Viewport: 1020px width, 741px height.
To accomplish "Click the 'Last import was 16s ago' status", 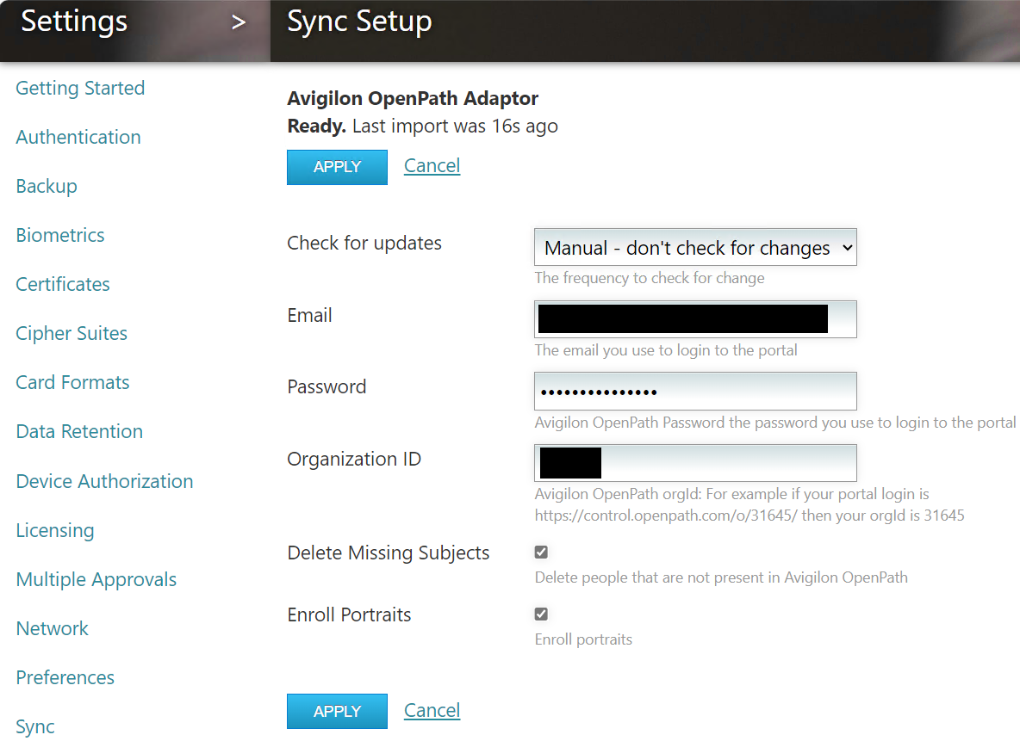I will click(x=456, y=127).
